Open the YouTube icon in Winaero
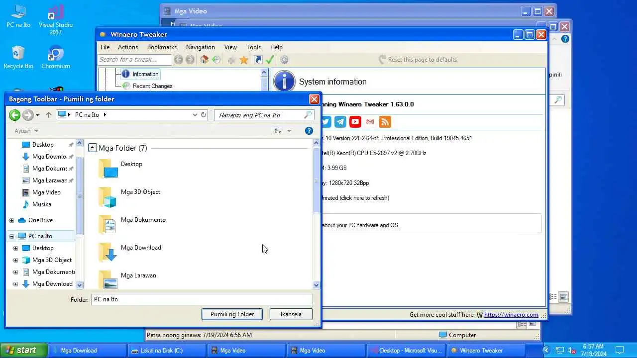 coord(355,122)
